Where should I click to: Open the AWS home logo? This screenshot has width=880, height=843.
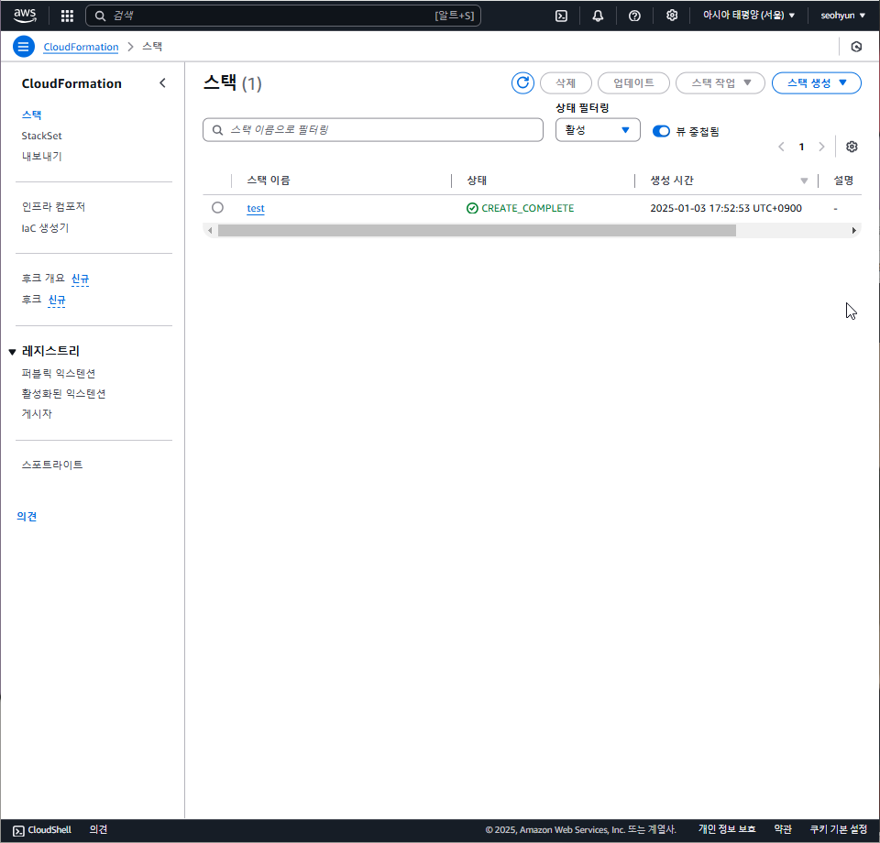25,16
